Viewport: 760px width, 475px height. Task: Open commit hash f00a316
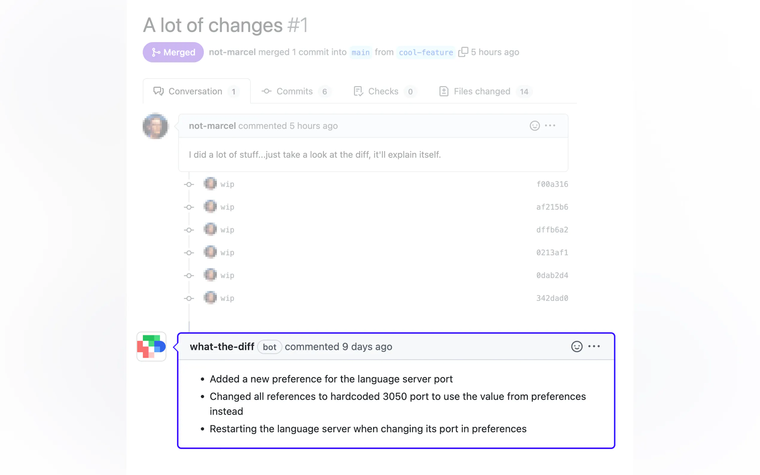point(552,184)
